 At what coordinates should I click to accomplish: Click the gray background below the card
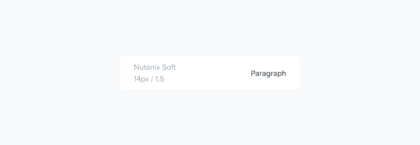click(x=210, y=117)
